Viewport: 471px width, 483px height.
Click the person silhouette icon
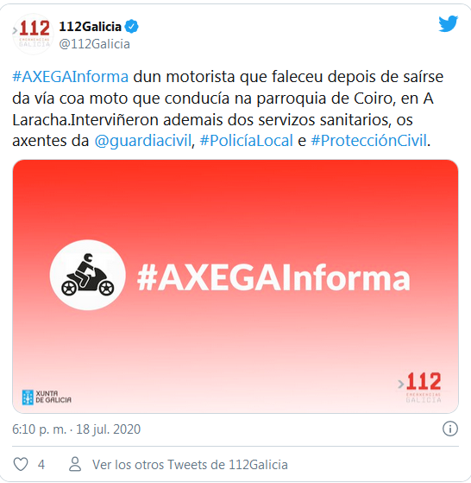coord(75,464)
